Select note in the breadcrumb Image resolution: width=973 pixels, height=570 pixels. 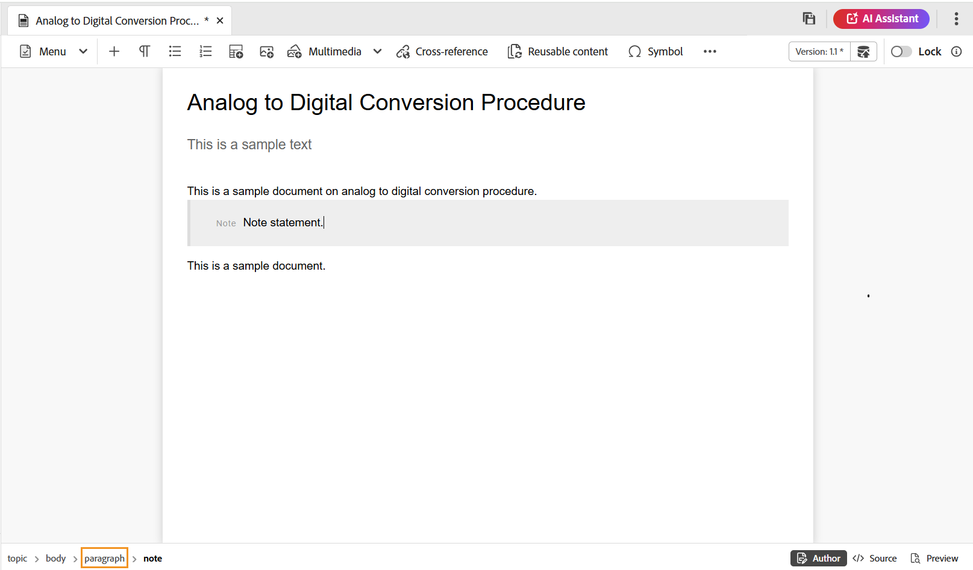coord(152,559)
